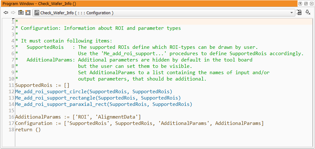Close the Program Window panel
Screen dimensions: 315x149
(x=311, y=3)
